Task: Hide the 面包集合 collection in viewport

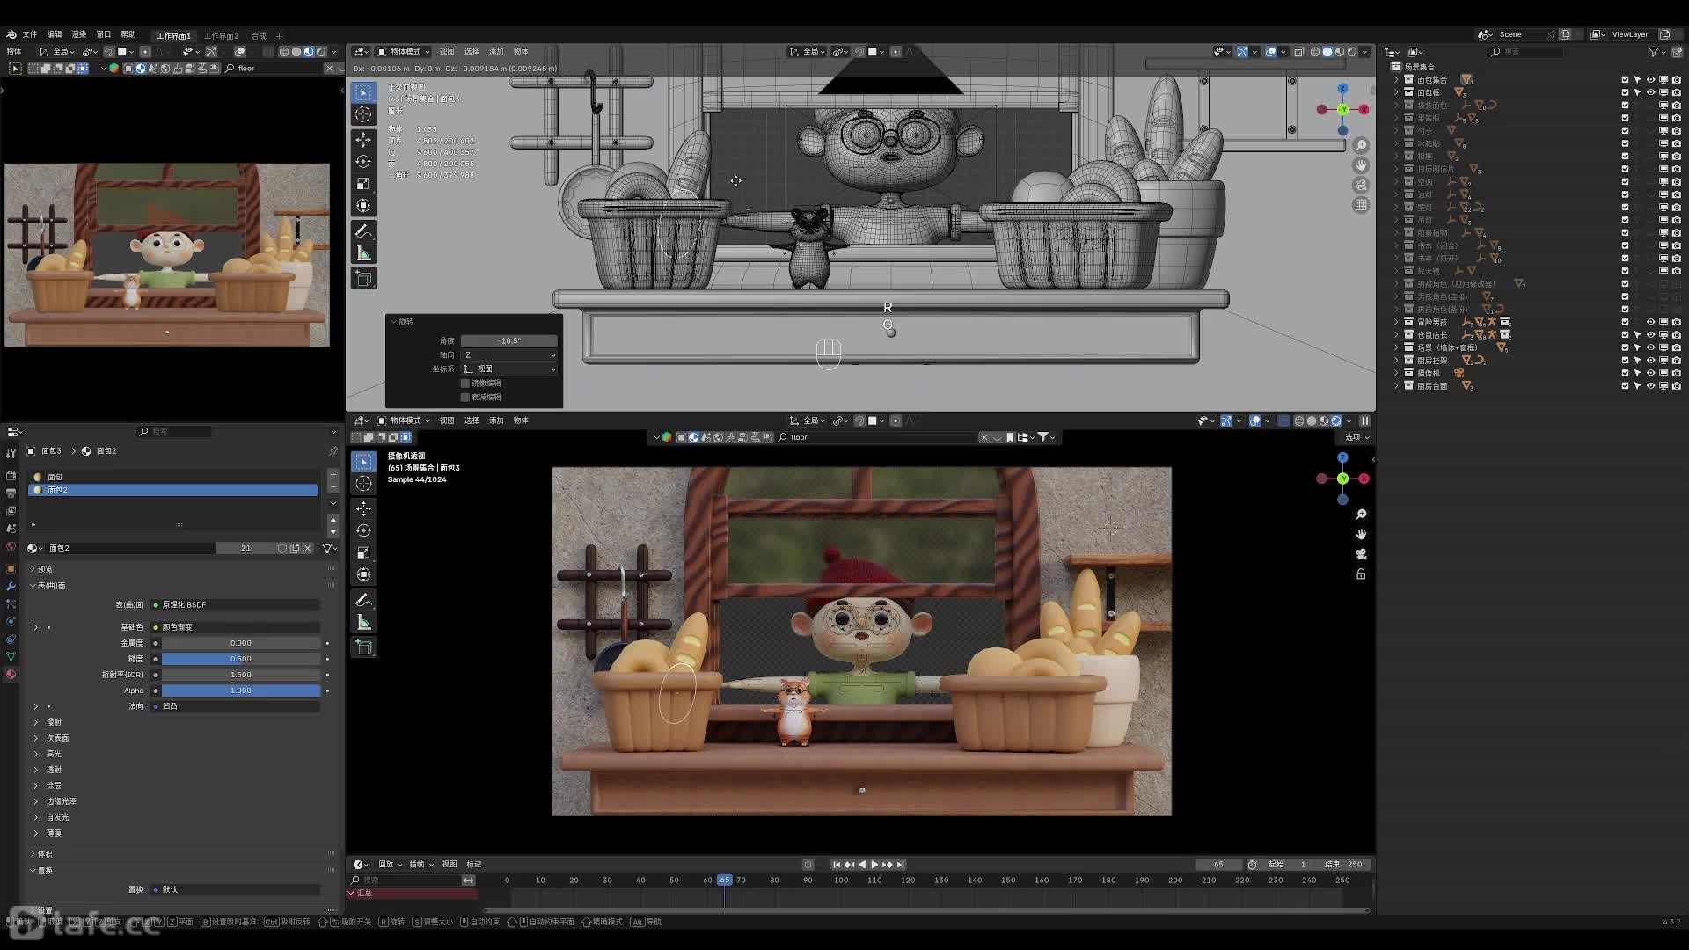Action: click(x=1650, y=79)
